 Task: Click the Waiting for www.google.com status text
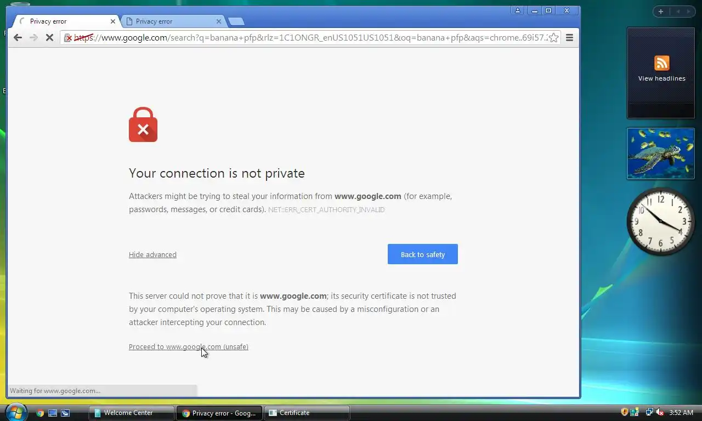55,391
